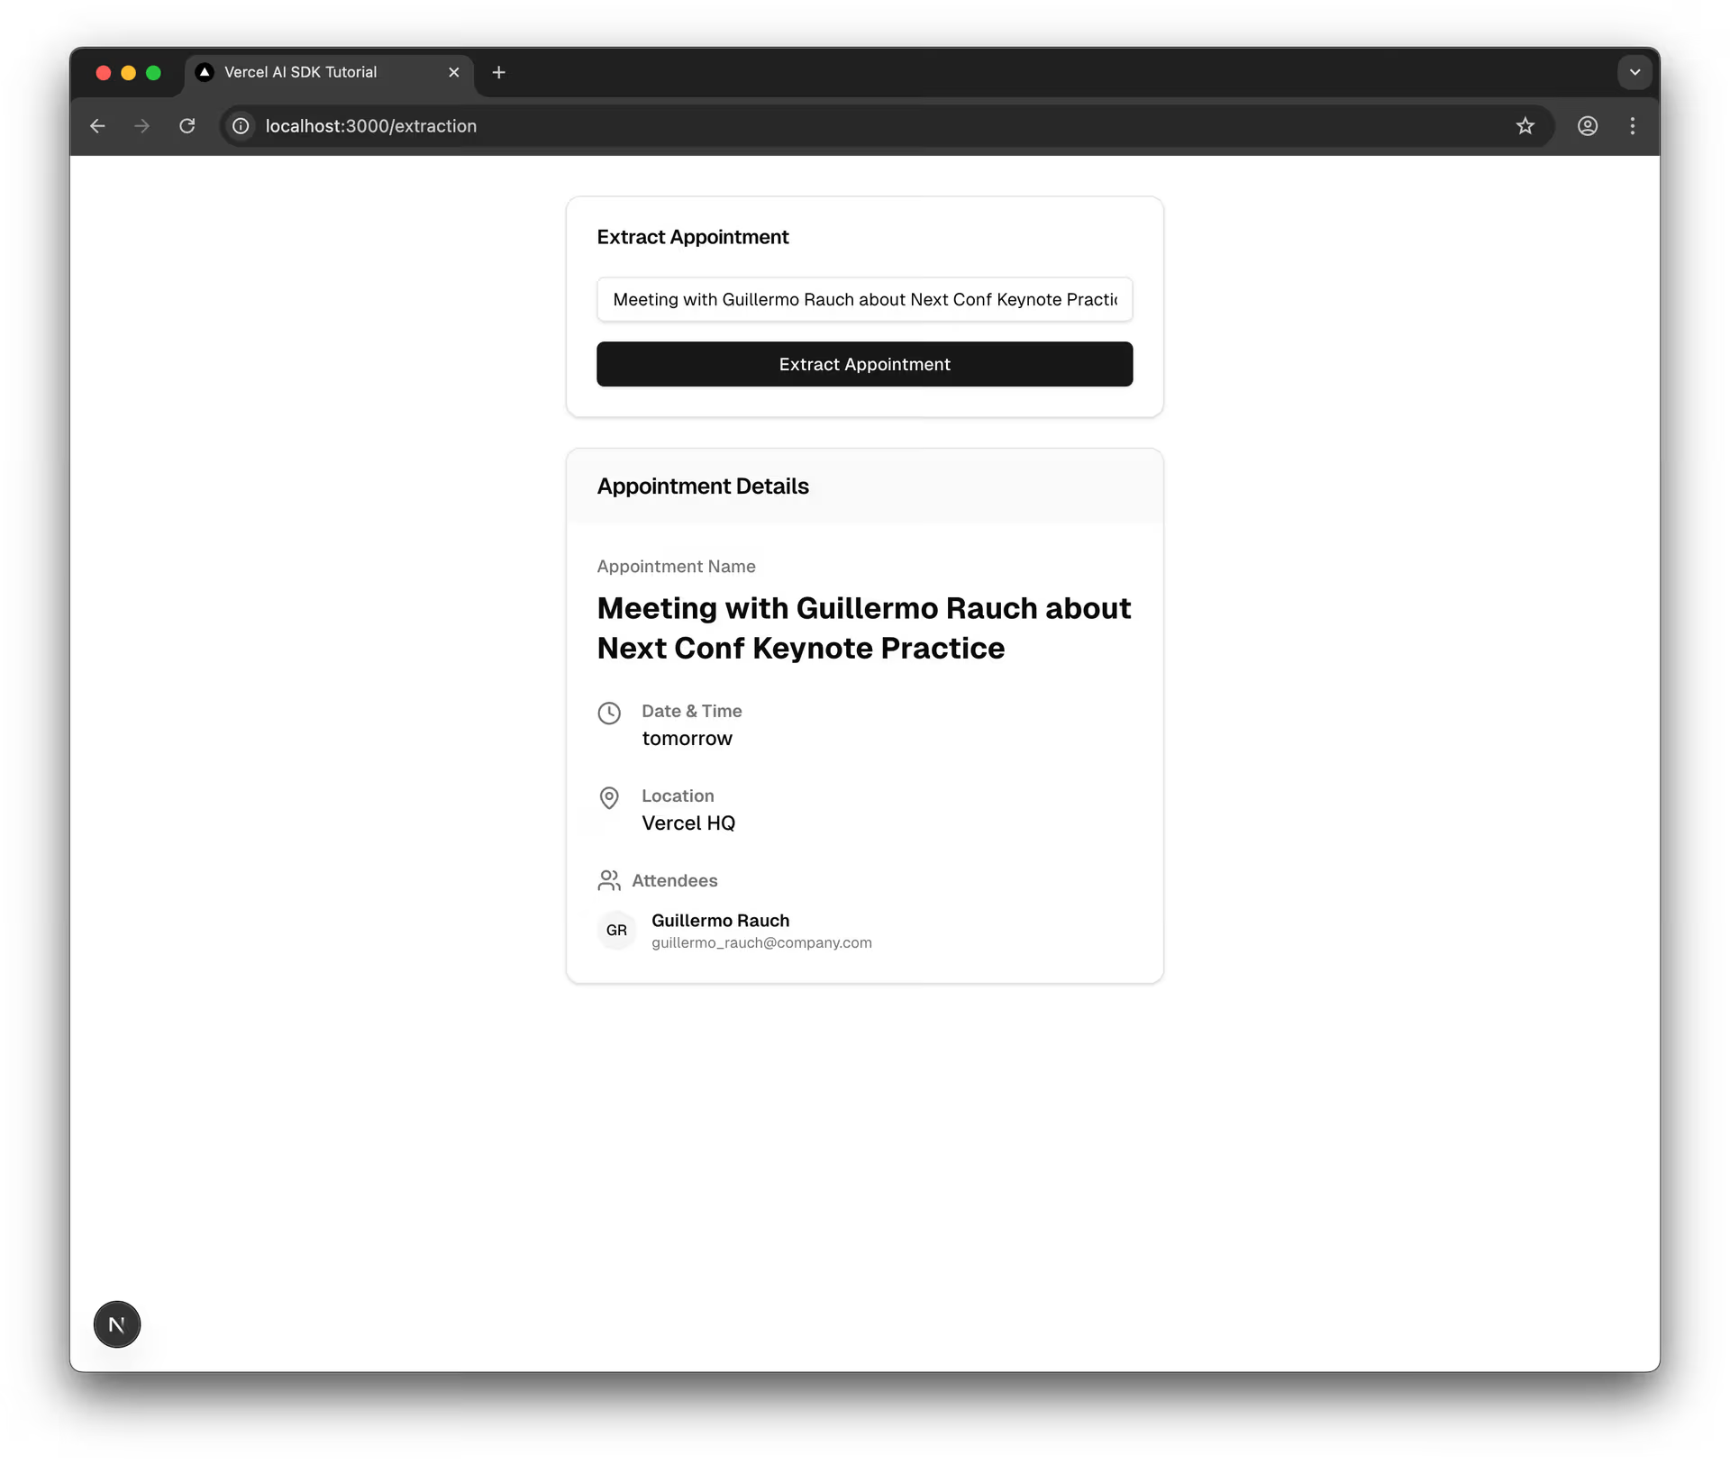Click the GR attendee avatar
Screen dimensions: 1730x1464
point(616,931)
